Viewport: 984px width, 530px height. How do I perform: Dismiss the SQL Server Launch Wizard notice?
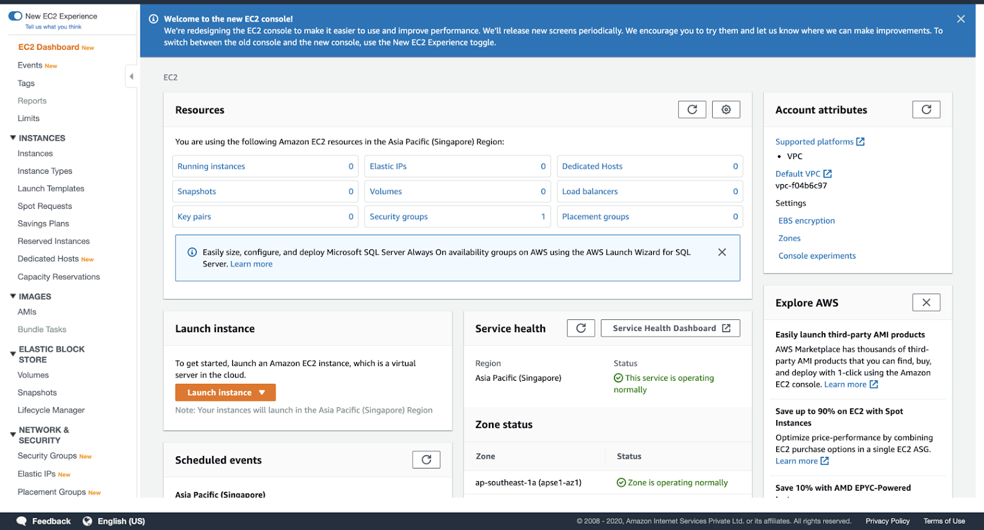[722, 252]
